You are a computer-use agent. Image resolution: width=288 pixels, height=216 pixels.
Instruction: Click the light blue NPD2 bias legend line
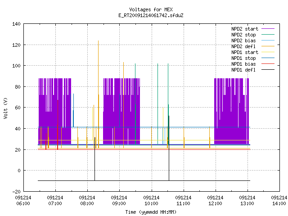pyautogui.click(x=268, y=40)
